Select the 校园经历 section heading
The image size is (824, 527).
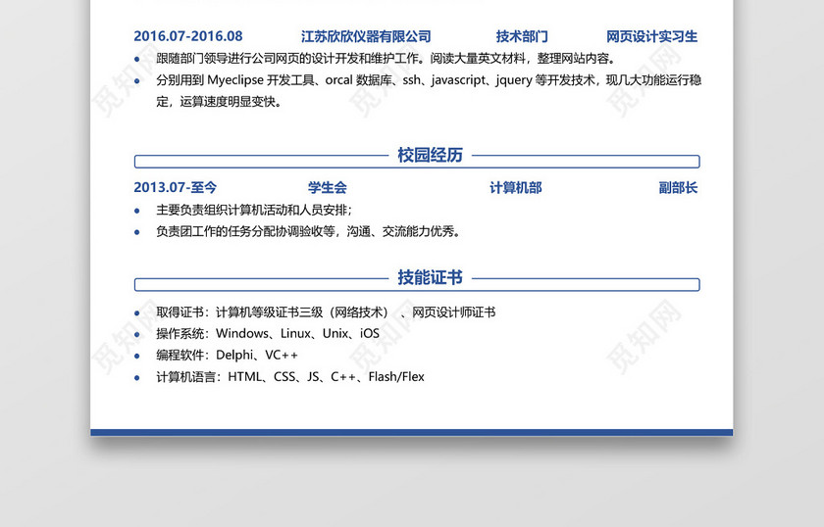[x=430, y=155]
